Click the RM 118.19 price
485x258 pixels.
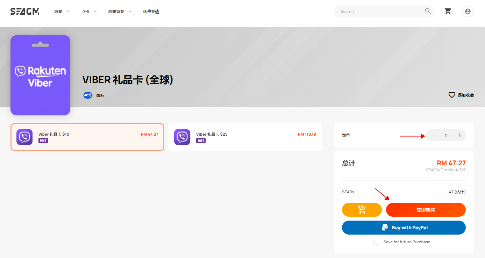(x=307, y=134)
